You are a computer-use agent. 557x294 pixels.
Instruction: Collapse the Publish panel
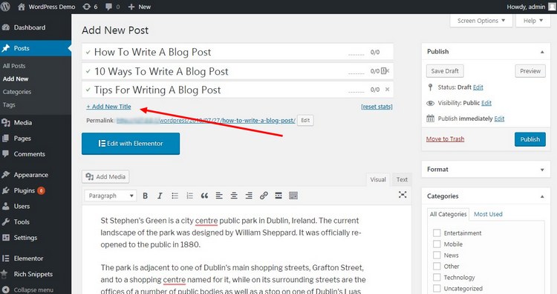tap(542, 52)
